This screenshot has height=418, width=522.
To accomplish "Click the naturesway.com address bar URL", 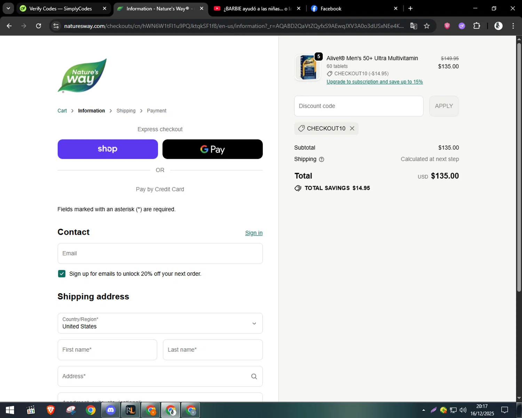I will click(234, 26).
